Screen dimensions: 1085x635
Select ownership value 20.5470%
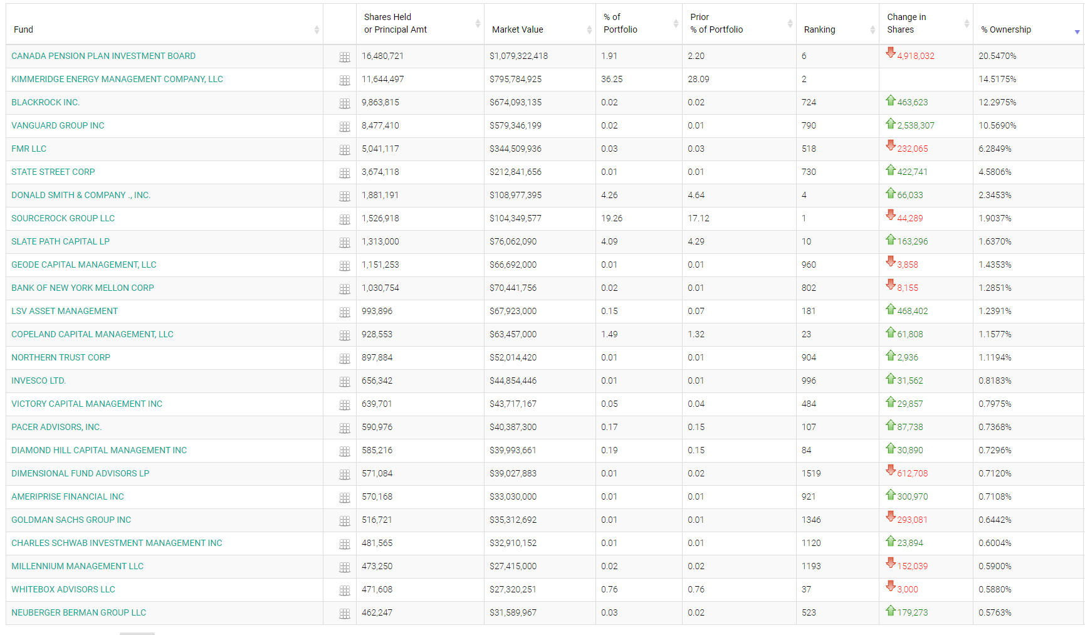point(997,56)
